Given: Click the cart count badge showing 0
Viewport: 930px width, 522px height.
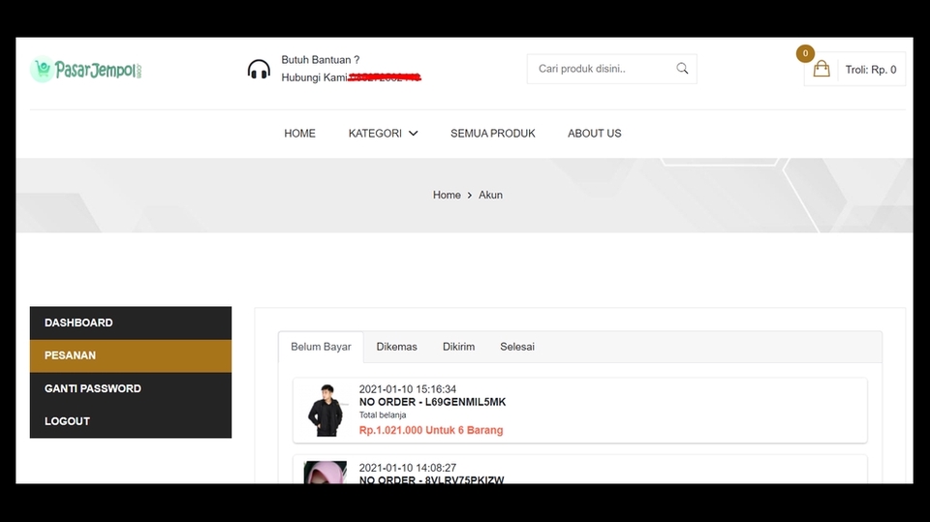Looking at the screenshot, I should pos(805,53).
